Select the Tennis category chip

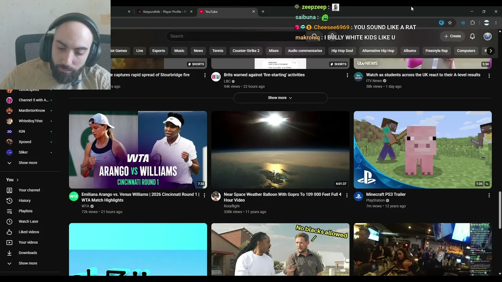[218, 51]
